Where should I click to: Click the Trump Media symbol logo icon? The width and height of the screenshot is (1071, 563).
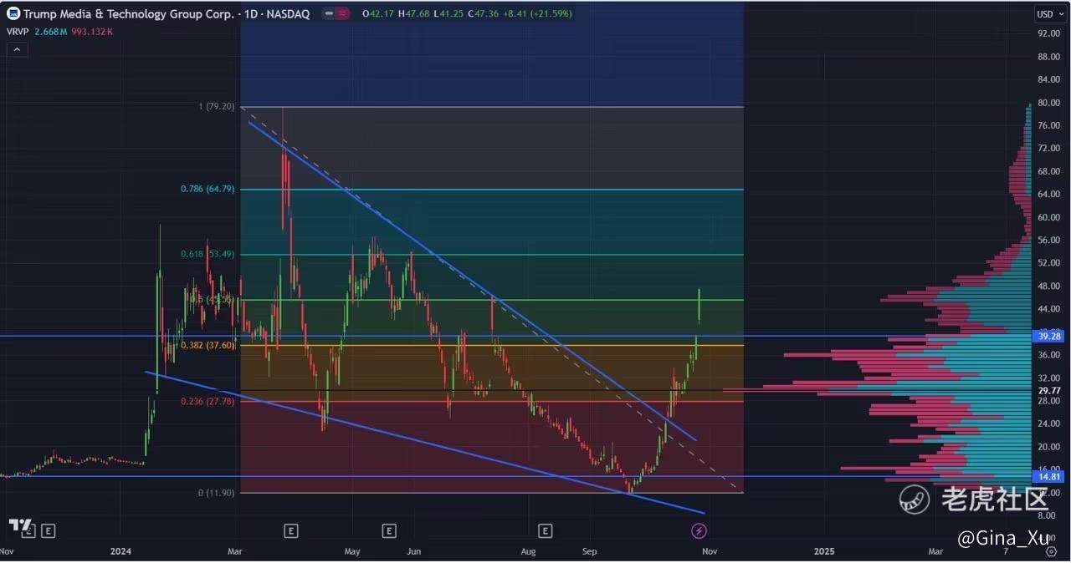tap(13, 14)
